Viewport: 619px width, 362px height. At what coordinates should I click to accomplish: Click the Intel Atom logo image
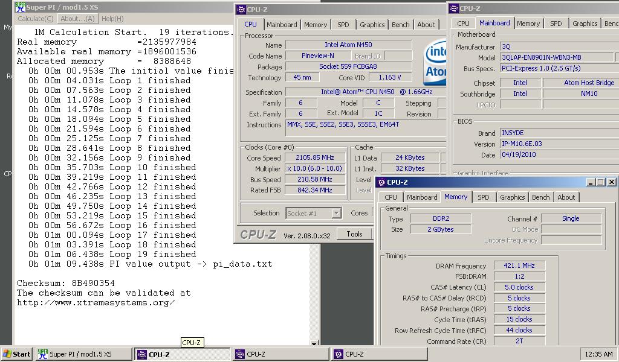click(x=435, y=62)
